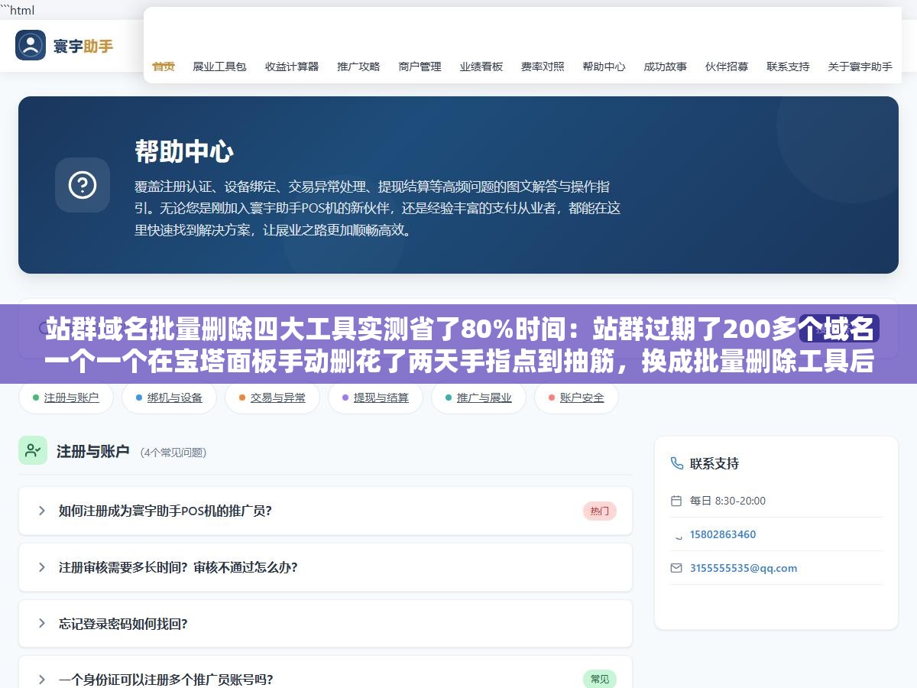Click the phone icon beside 联系支持

676,463
